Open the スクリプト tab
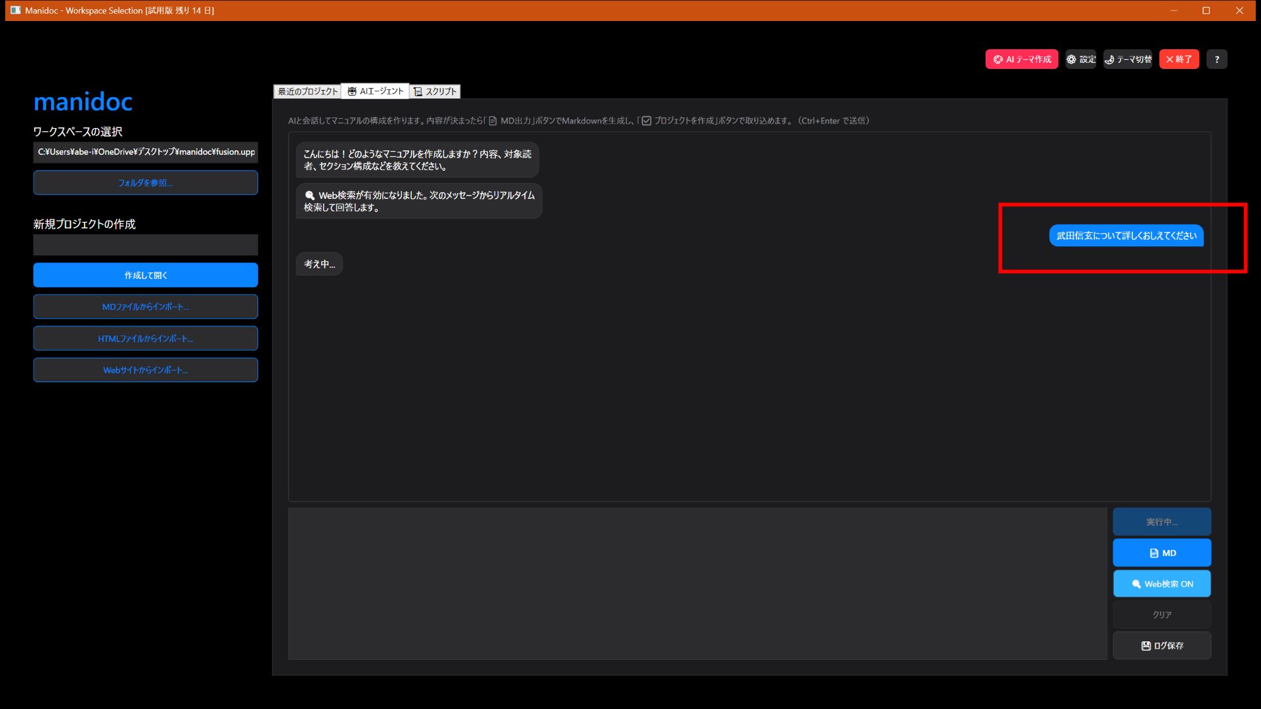The image size is (1261, 709). click(x=434, y=91)
